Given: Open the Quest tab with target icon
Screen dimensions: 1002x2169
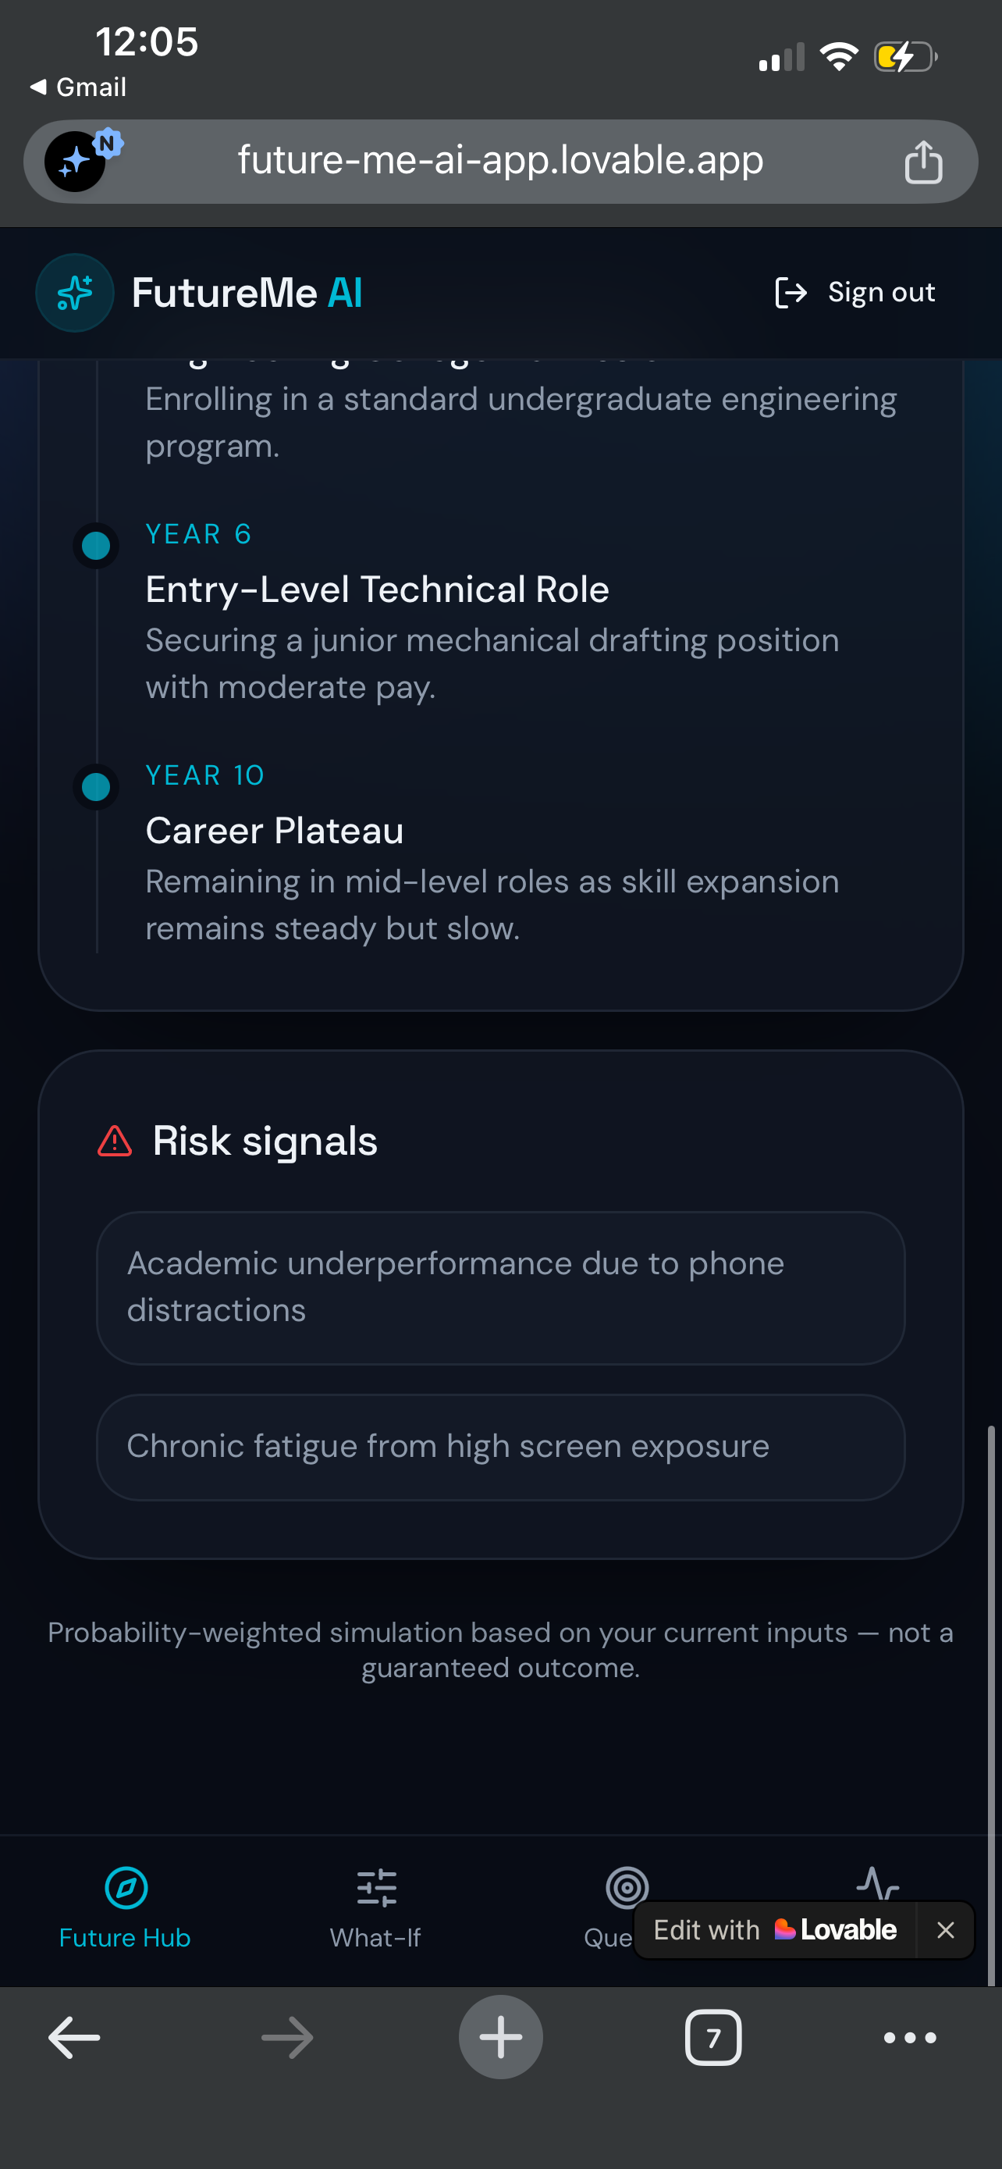Looking at the screenshot, I should point(607,1908).
